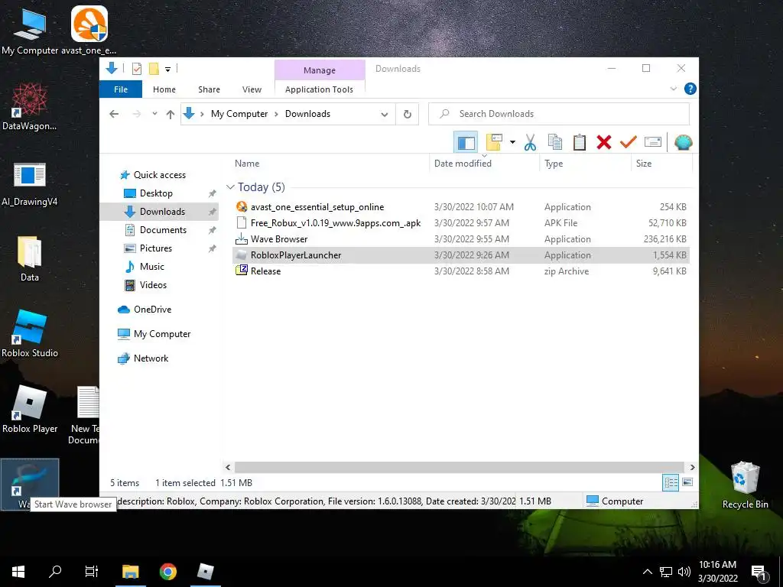Image resolution: width=783 pixels, height=587 pixels.
Task: Click My Computer in the address breadcrumb
Action: [x=239, y=114]
